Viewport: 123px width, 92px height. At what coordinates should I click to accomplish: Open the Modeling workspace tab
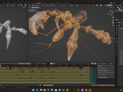point(9,3)
